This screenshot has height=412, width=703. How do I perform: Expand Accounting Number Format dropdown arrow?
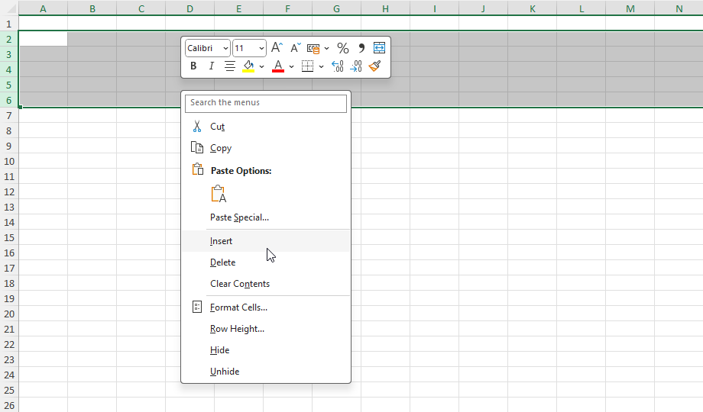[326, 48]
